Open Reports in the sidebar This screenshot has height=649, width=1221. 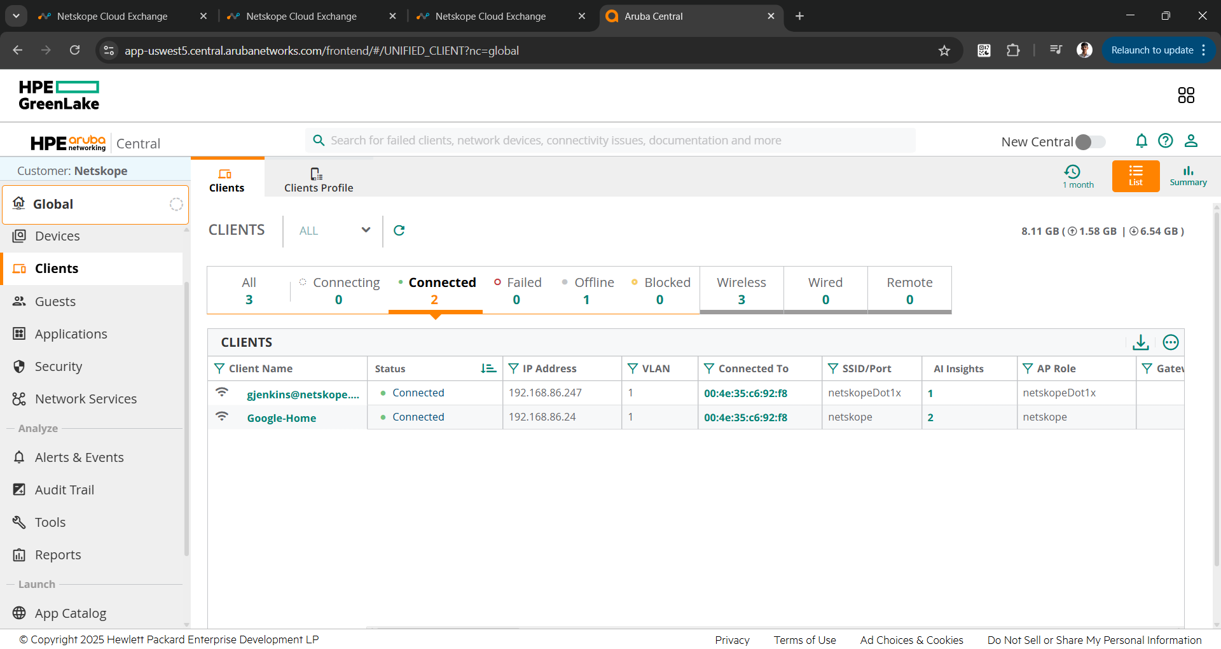[58, 555]
